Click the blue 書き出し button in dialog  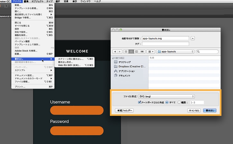(210, 110)
